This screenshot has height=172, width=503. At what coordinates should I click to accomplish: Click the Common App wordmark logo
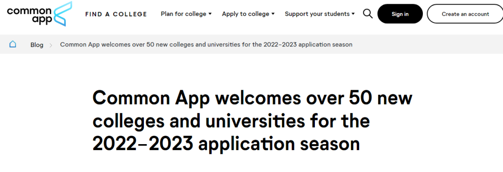click(x=29, y=15)
